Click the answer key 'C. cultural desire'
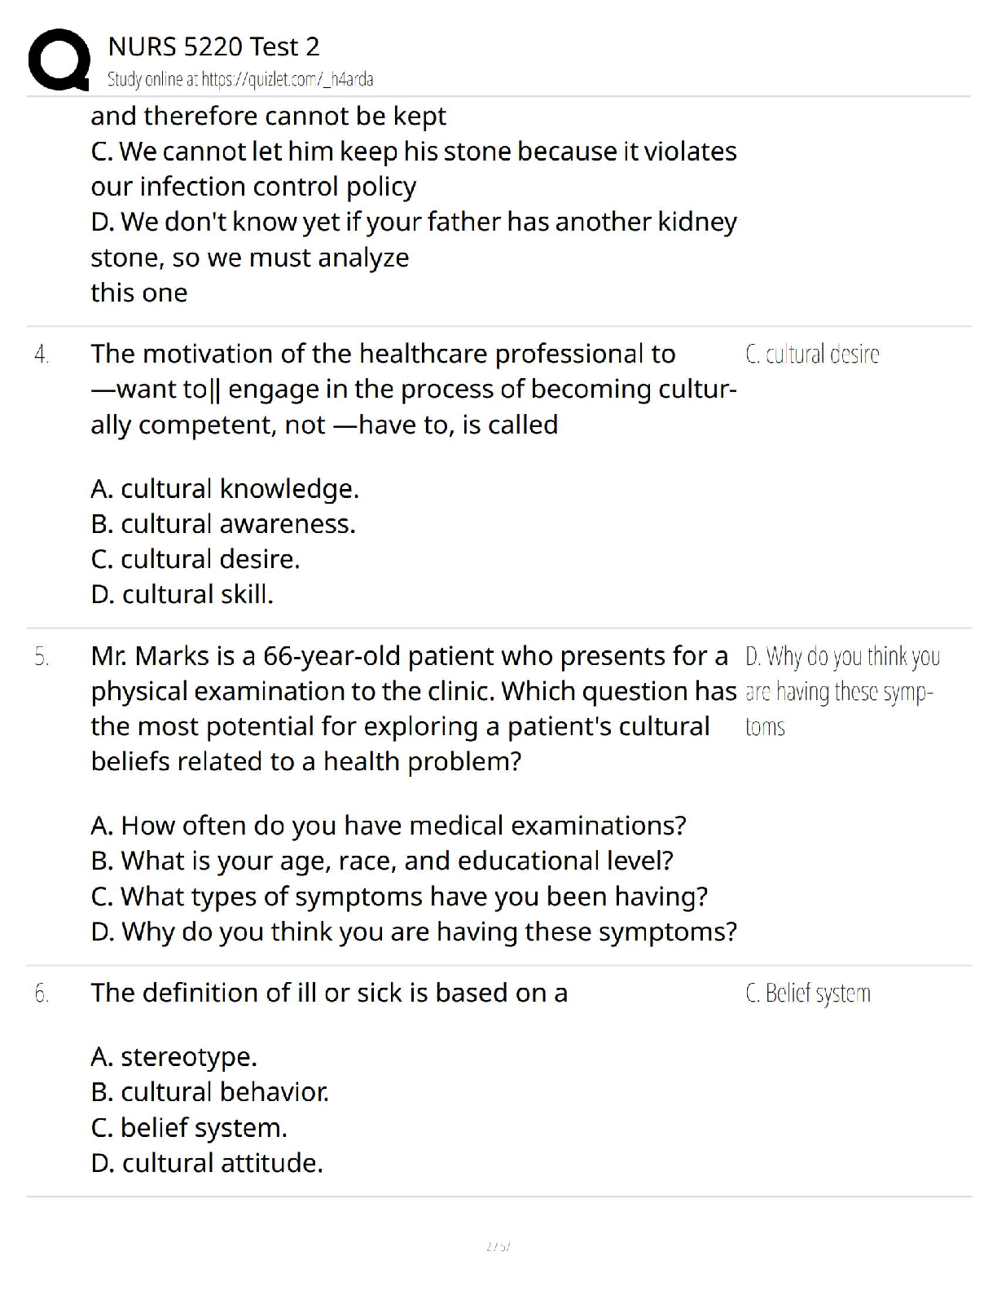The width and height of the screenshot is (997, 1291). coord(812,355)
